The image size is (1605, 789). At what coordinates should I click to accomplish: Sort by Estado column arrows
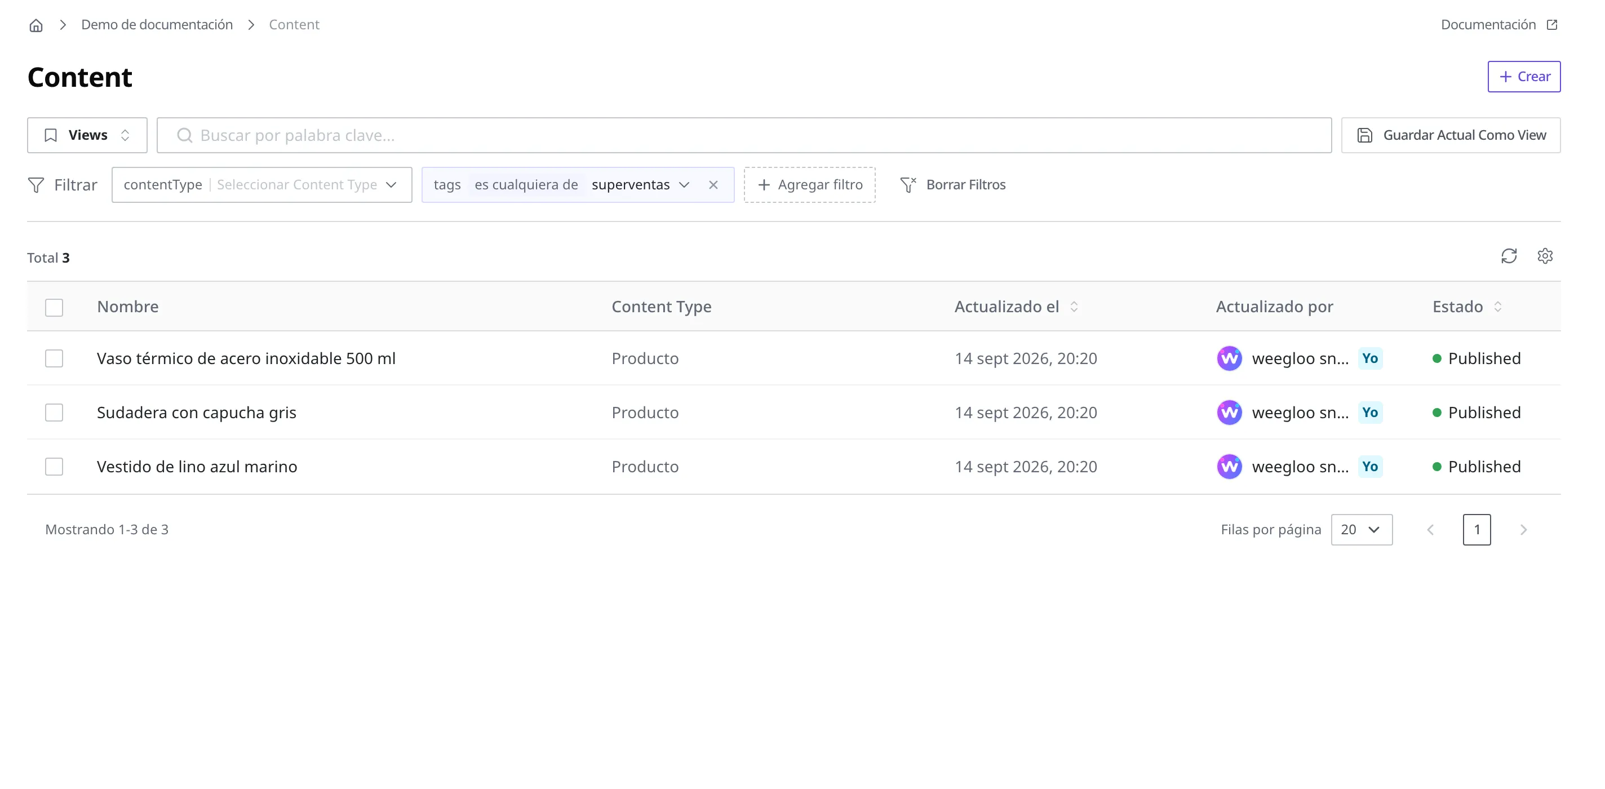1498,307
